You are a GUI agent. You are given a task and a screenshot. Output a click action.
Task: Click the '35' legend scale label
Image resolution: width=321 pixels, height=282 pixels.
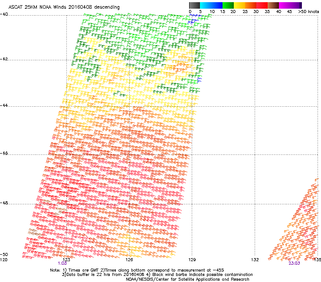pyautogui.click(x=267, y=12)
